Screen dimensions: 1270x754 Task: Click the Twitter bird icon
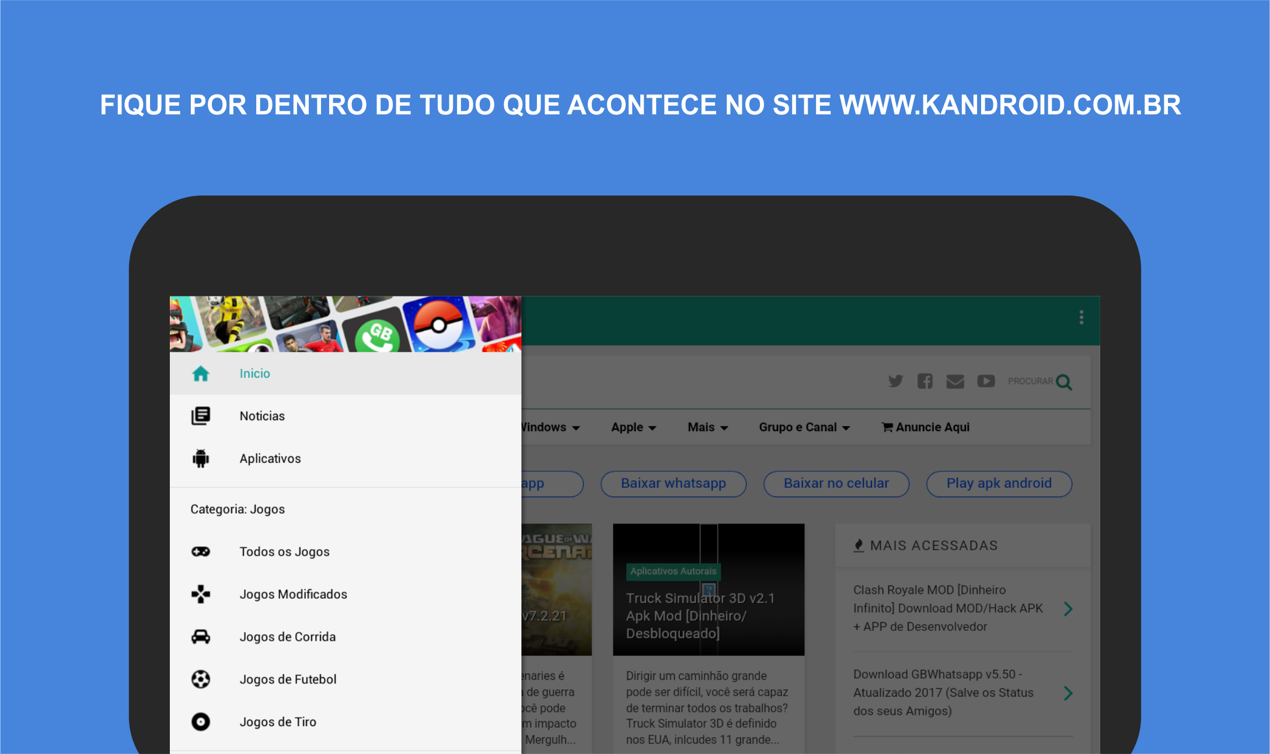(895, 381)
